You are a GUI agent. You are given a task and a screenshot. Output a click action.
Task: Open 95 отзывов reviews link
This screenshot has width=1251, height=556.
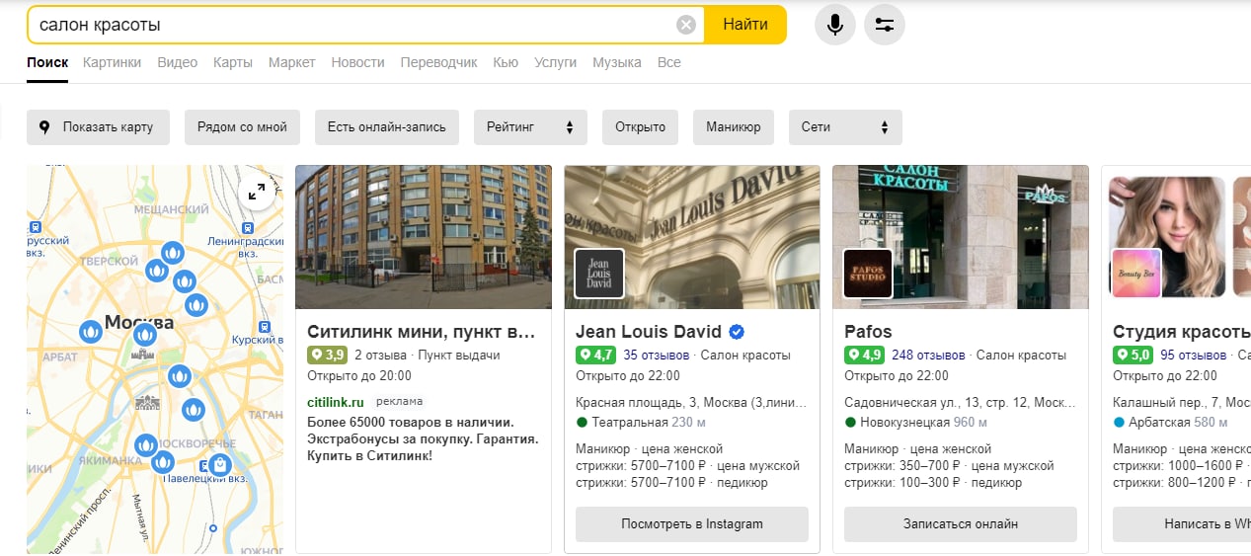tap(1194, 355)
